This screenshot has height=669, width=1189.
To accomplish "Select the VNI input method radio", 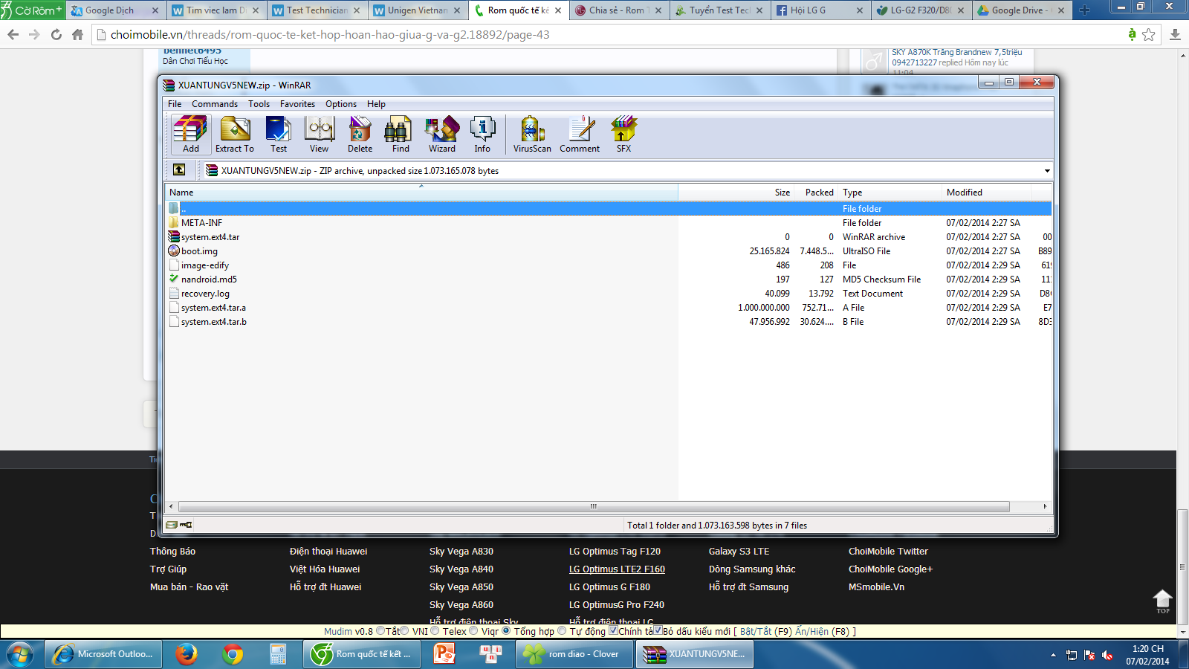I will pos(404,631).
